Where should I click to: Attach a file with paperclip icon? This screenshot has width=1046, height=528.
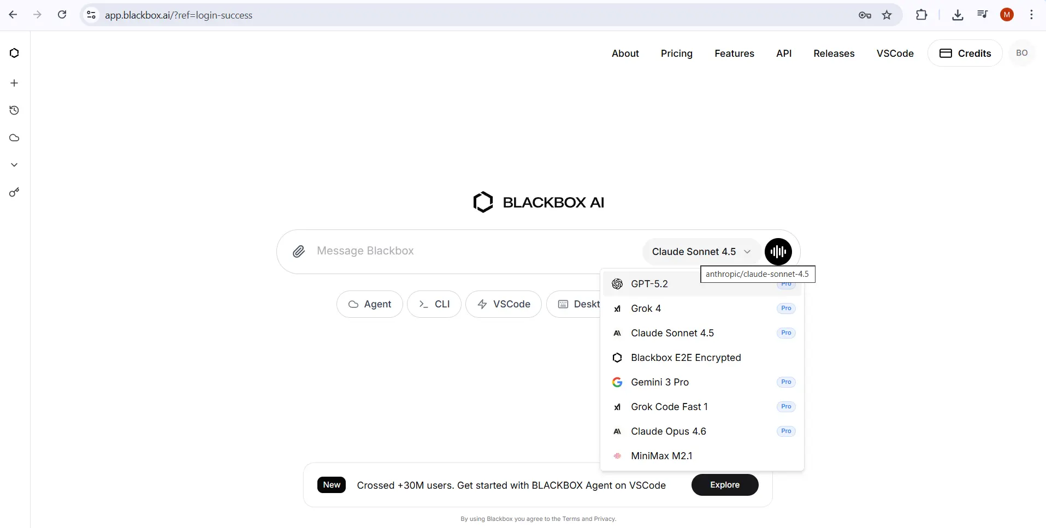pos(299,251)
